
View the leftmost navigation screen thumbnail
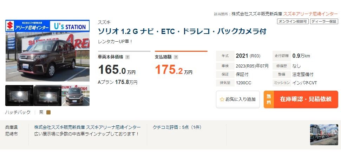tap(19, 96)
